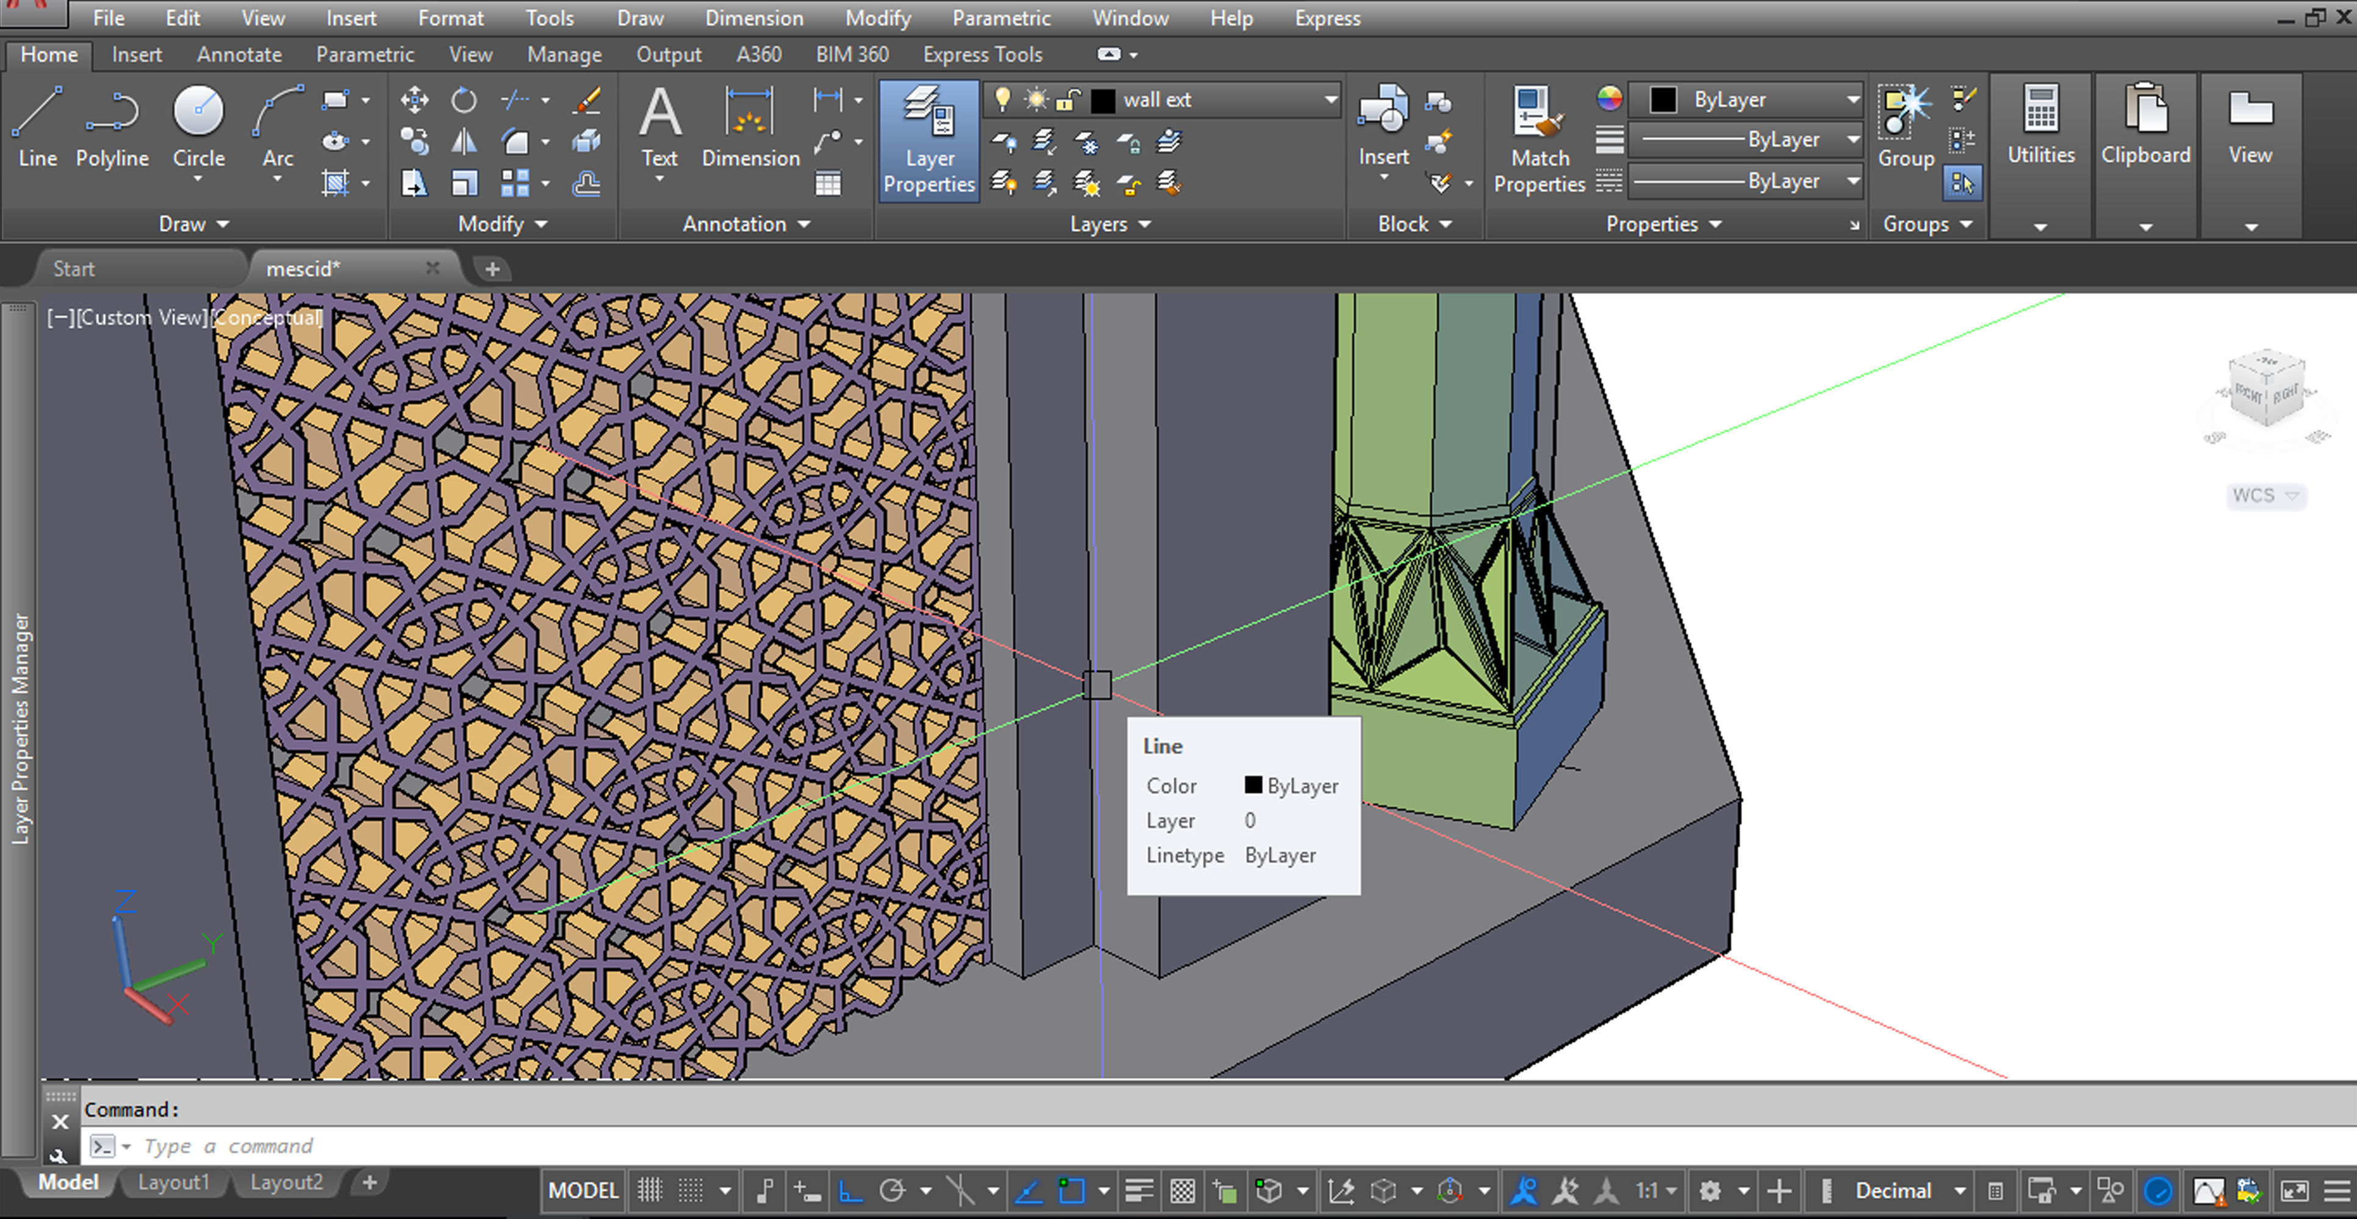Click the Offset tool icon
The image size is (2357, 1219).
[x=587, y=184]
